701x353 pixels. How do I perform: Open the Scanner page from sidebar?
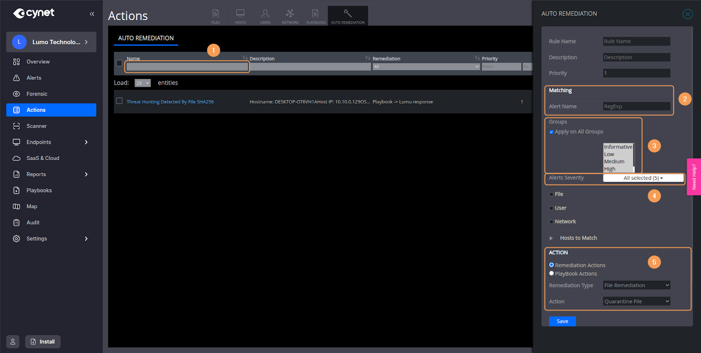[x=36, y=126]
